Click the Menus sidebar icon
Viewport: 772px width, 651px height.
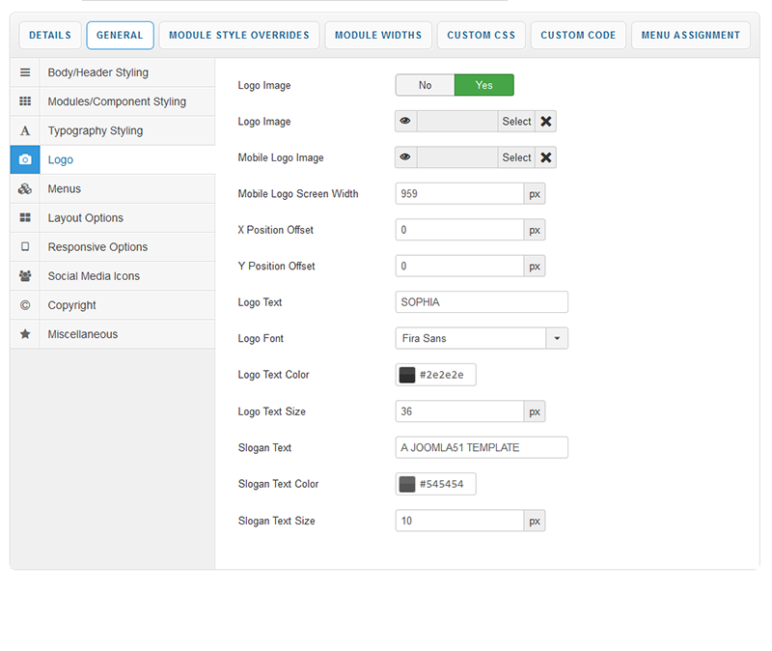25,188
